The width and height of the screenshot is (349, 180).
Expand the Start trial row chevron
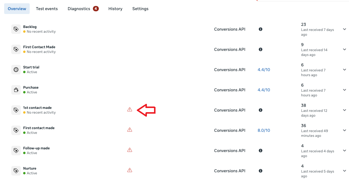(345, 70)
